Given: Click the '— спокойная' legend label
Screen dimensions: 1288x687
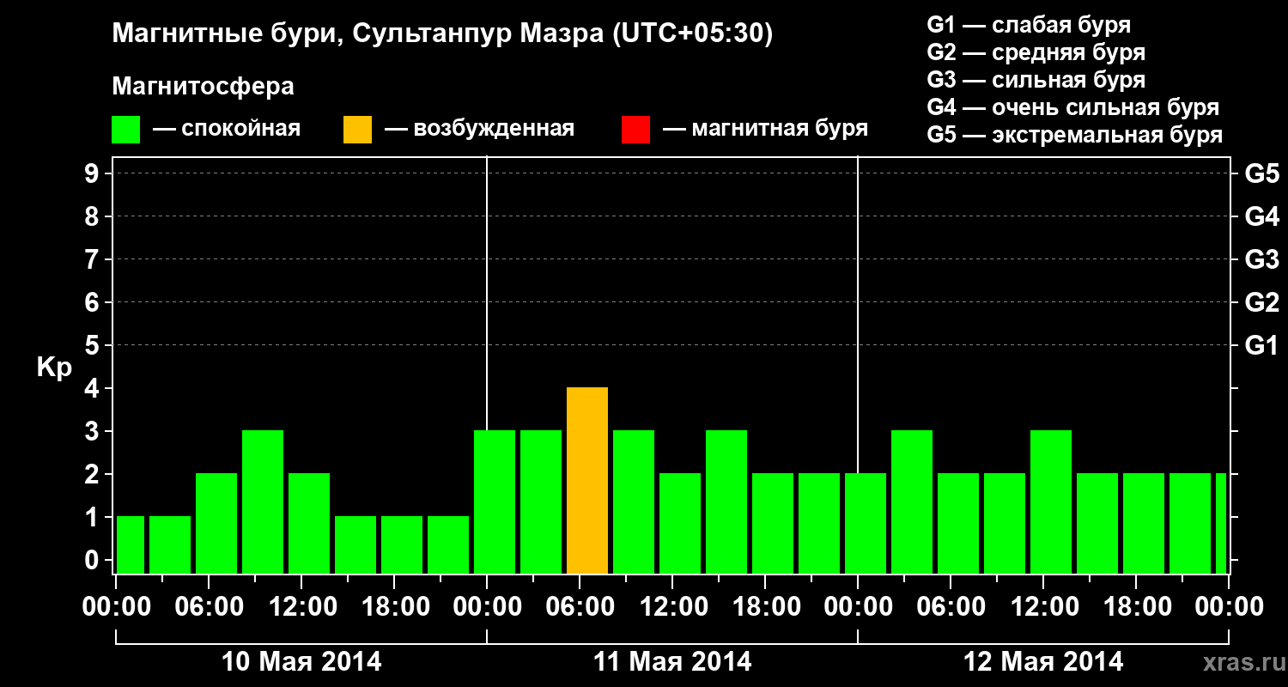Looking at the screenshot, I should click(227, 130).
